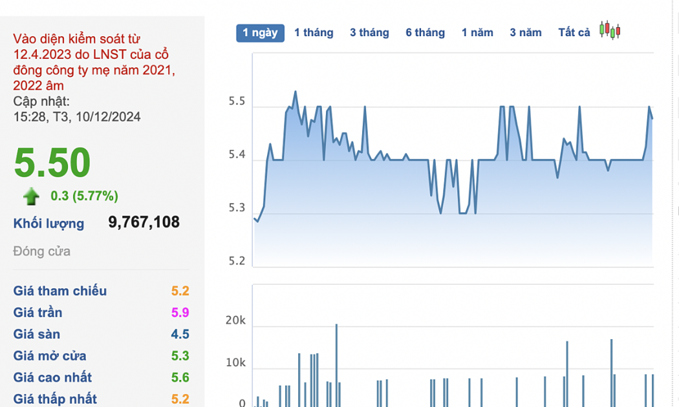Click the green up arrow icon
The height and width of the screenshot is (407, 679).
31,196
